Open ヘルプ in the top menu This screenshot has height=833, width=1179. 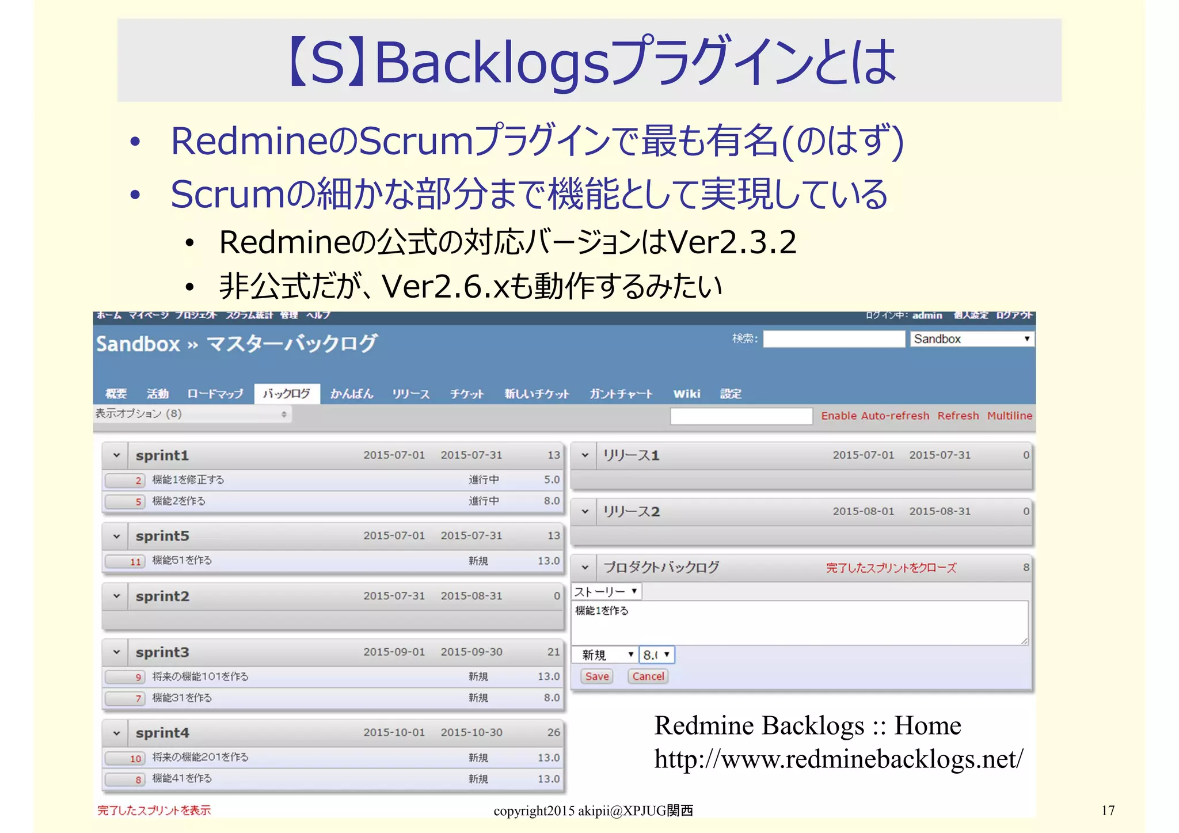(318, 315)
